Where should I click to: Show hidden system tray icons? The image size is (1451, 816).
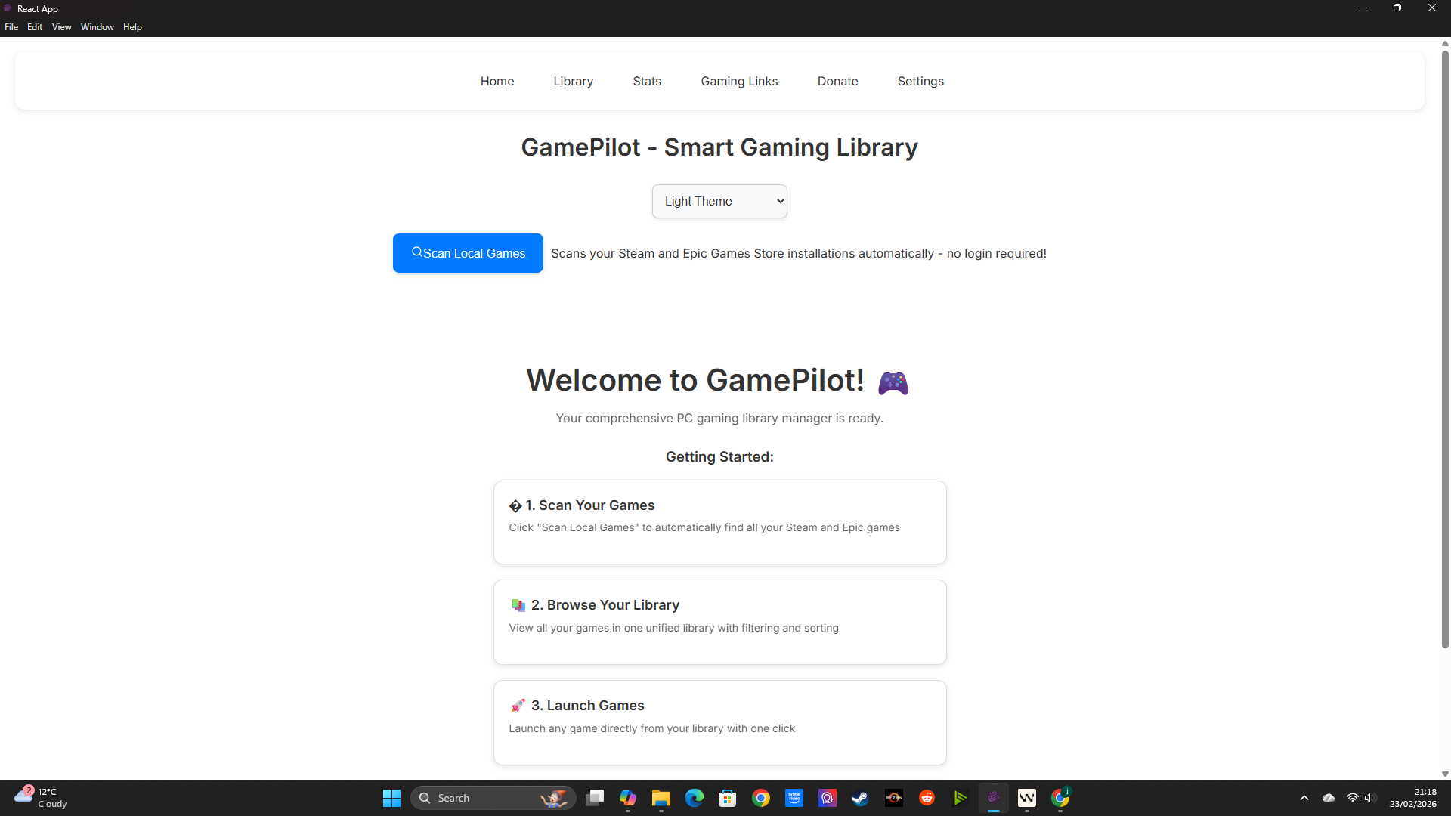1304,798
